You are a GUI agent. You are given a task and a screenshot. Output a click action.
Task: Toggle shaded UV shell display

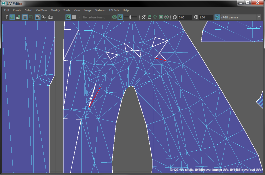pyautogui.click(x=12, y=17)
